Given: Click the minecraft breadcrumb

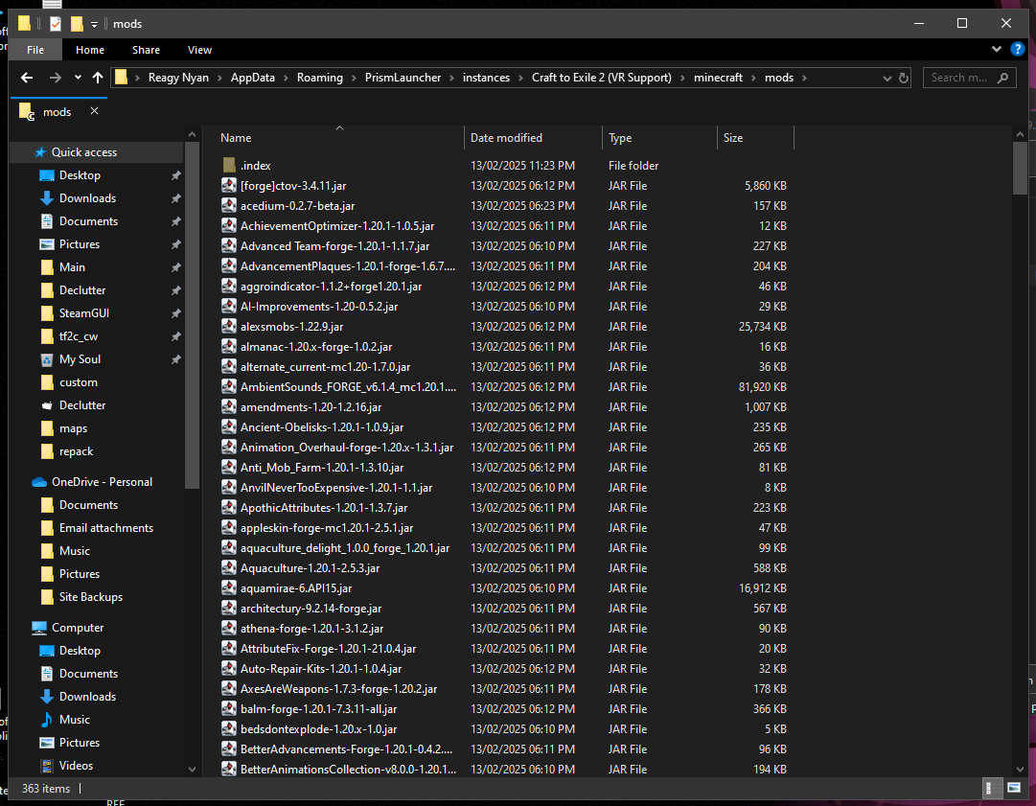Looking at the screenshot, I should [x=718, y=78].
